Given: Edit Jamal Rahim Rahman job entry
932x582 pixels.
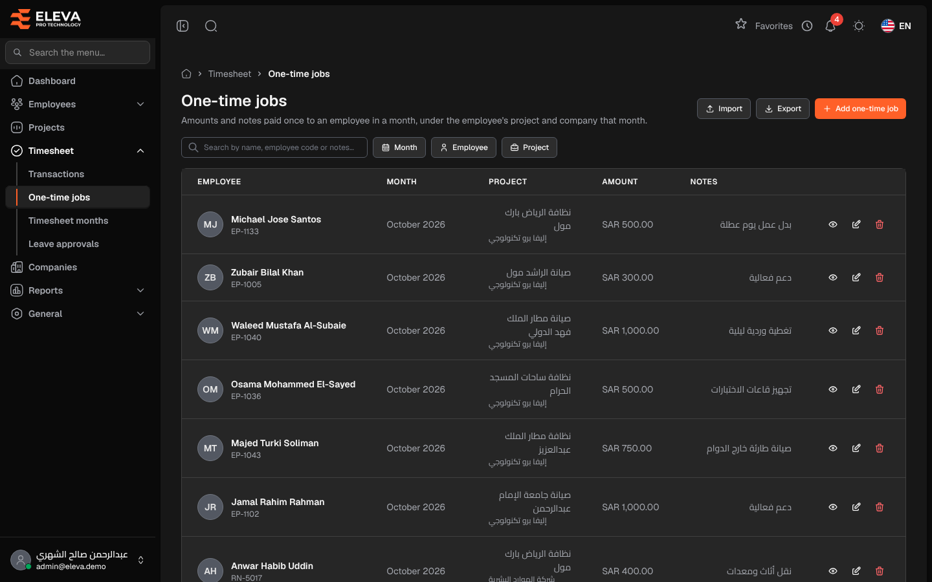Looking at the screenshot, I should [856, 507].
